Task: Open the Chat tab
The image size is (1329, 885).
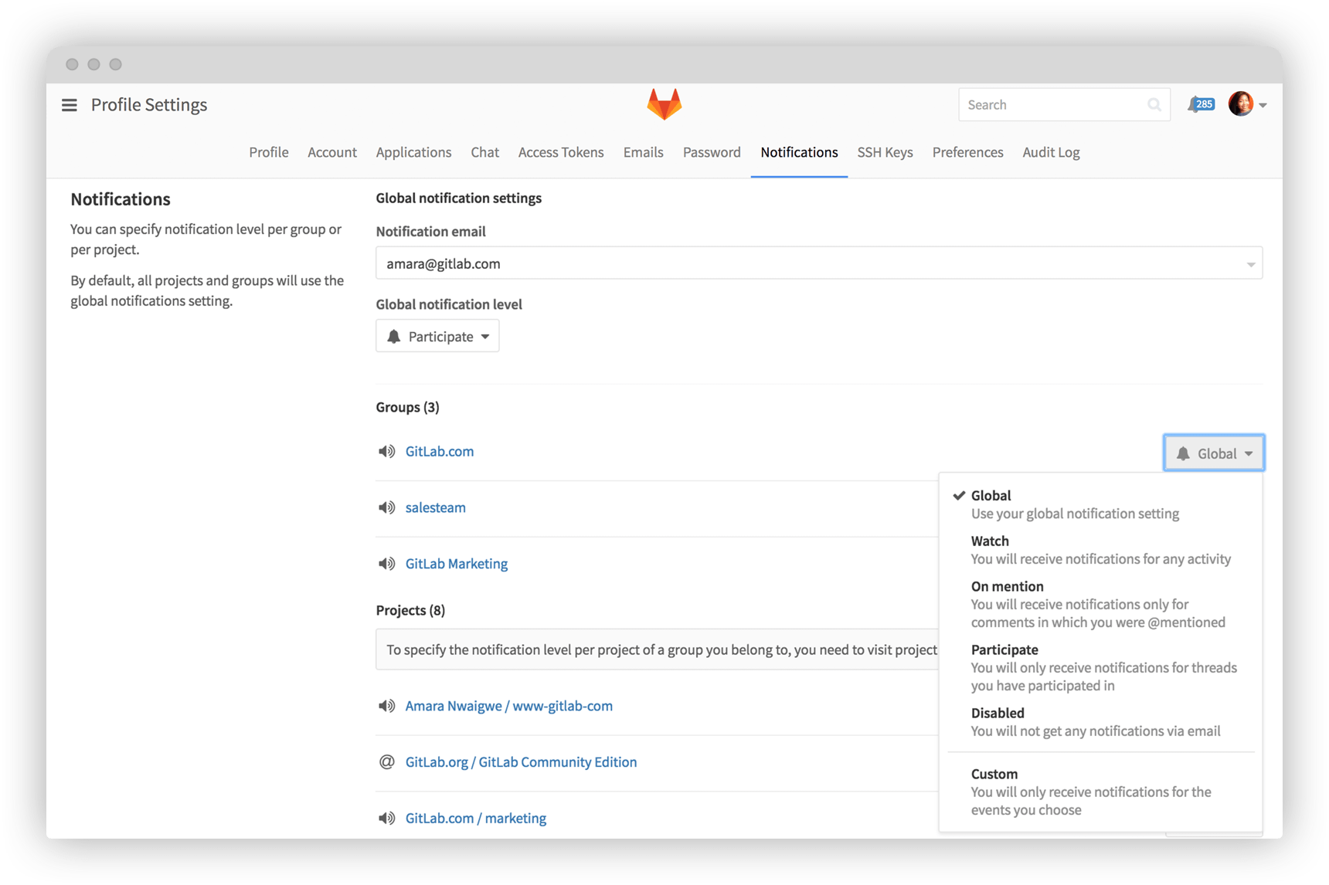Action: [484, 152]
